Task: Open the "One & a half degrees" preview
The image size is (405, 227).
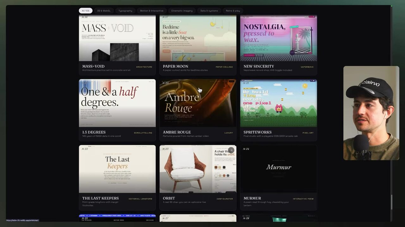Action: coord(117,103)
